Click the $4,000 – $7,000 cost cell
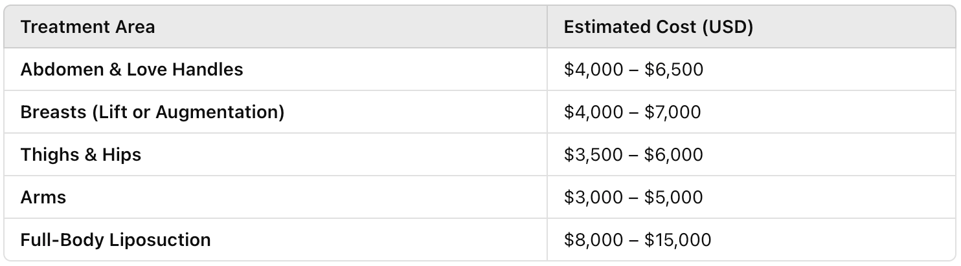Screen dimensions: 961x266 [751, 112]
